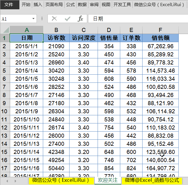This screenshot has height=185, width=188.
Task: Select cell with value 95,152.46
Action: click(160, 144)
